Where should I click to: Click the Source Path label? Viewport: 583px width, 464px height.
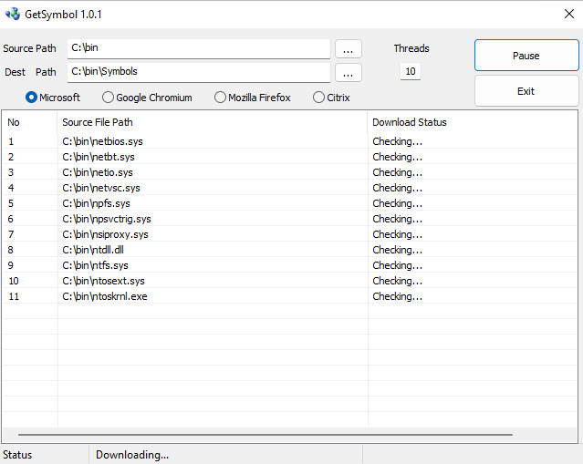pos(30,48)
